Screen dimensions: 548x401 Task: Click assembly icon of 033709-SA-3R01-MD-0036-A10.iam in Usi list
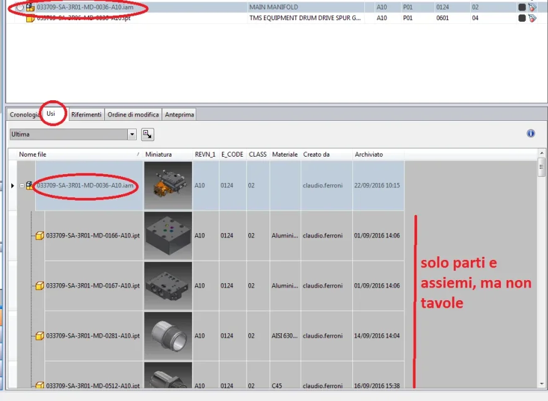[29, 185]
